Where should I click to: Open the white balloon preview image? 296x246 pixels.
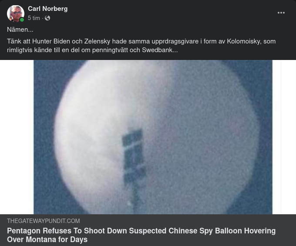(x=153, y=137)
